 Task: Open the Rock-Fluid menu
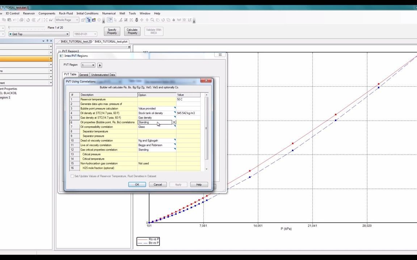click(x=66, y=13)
